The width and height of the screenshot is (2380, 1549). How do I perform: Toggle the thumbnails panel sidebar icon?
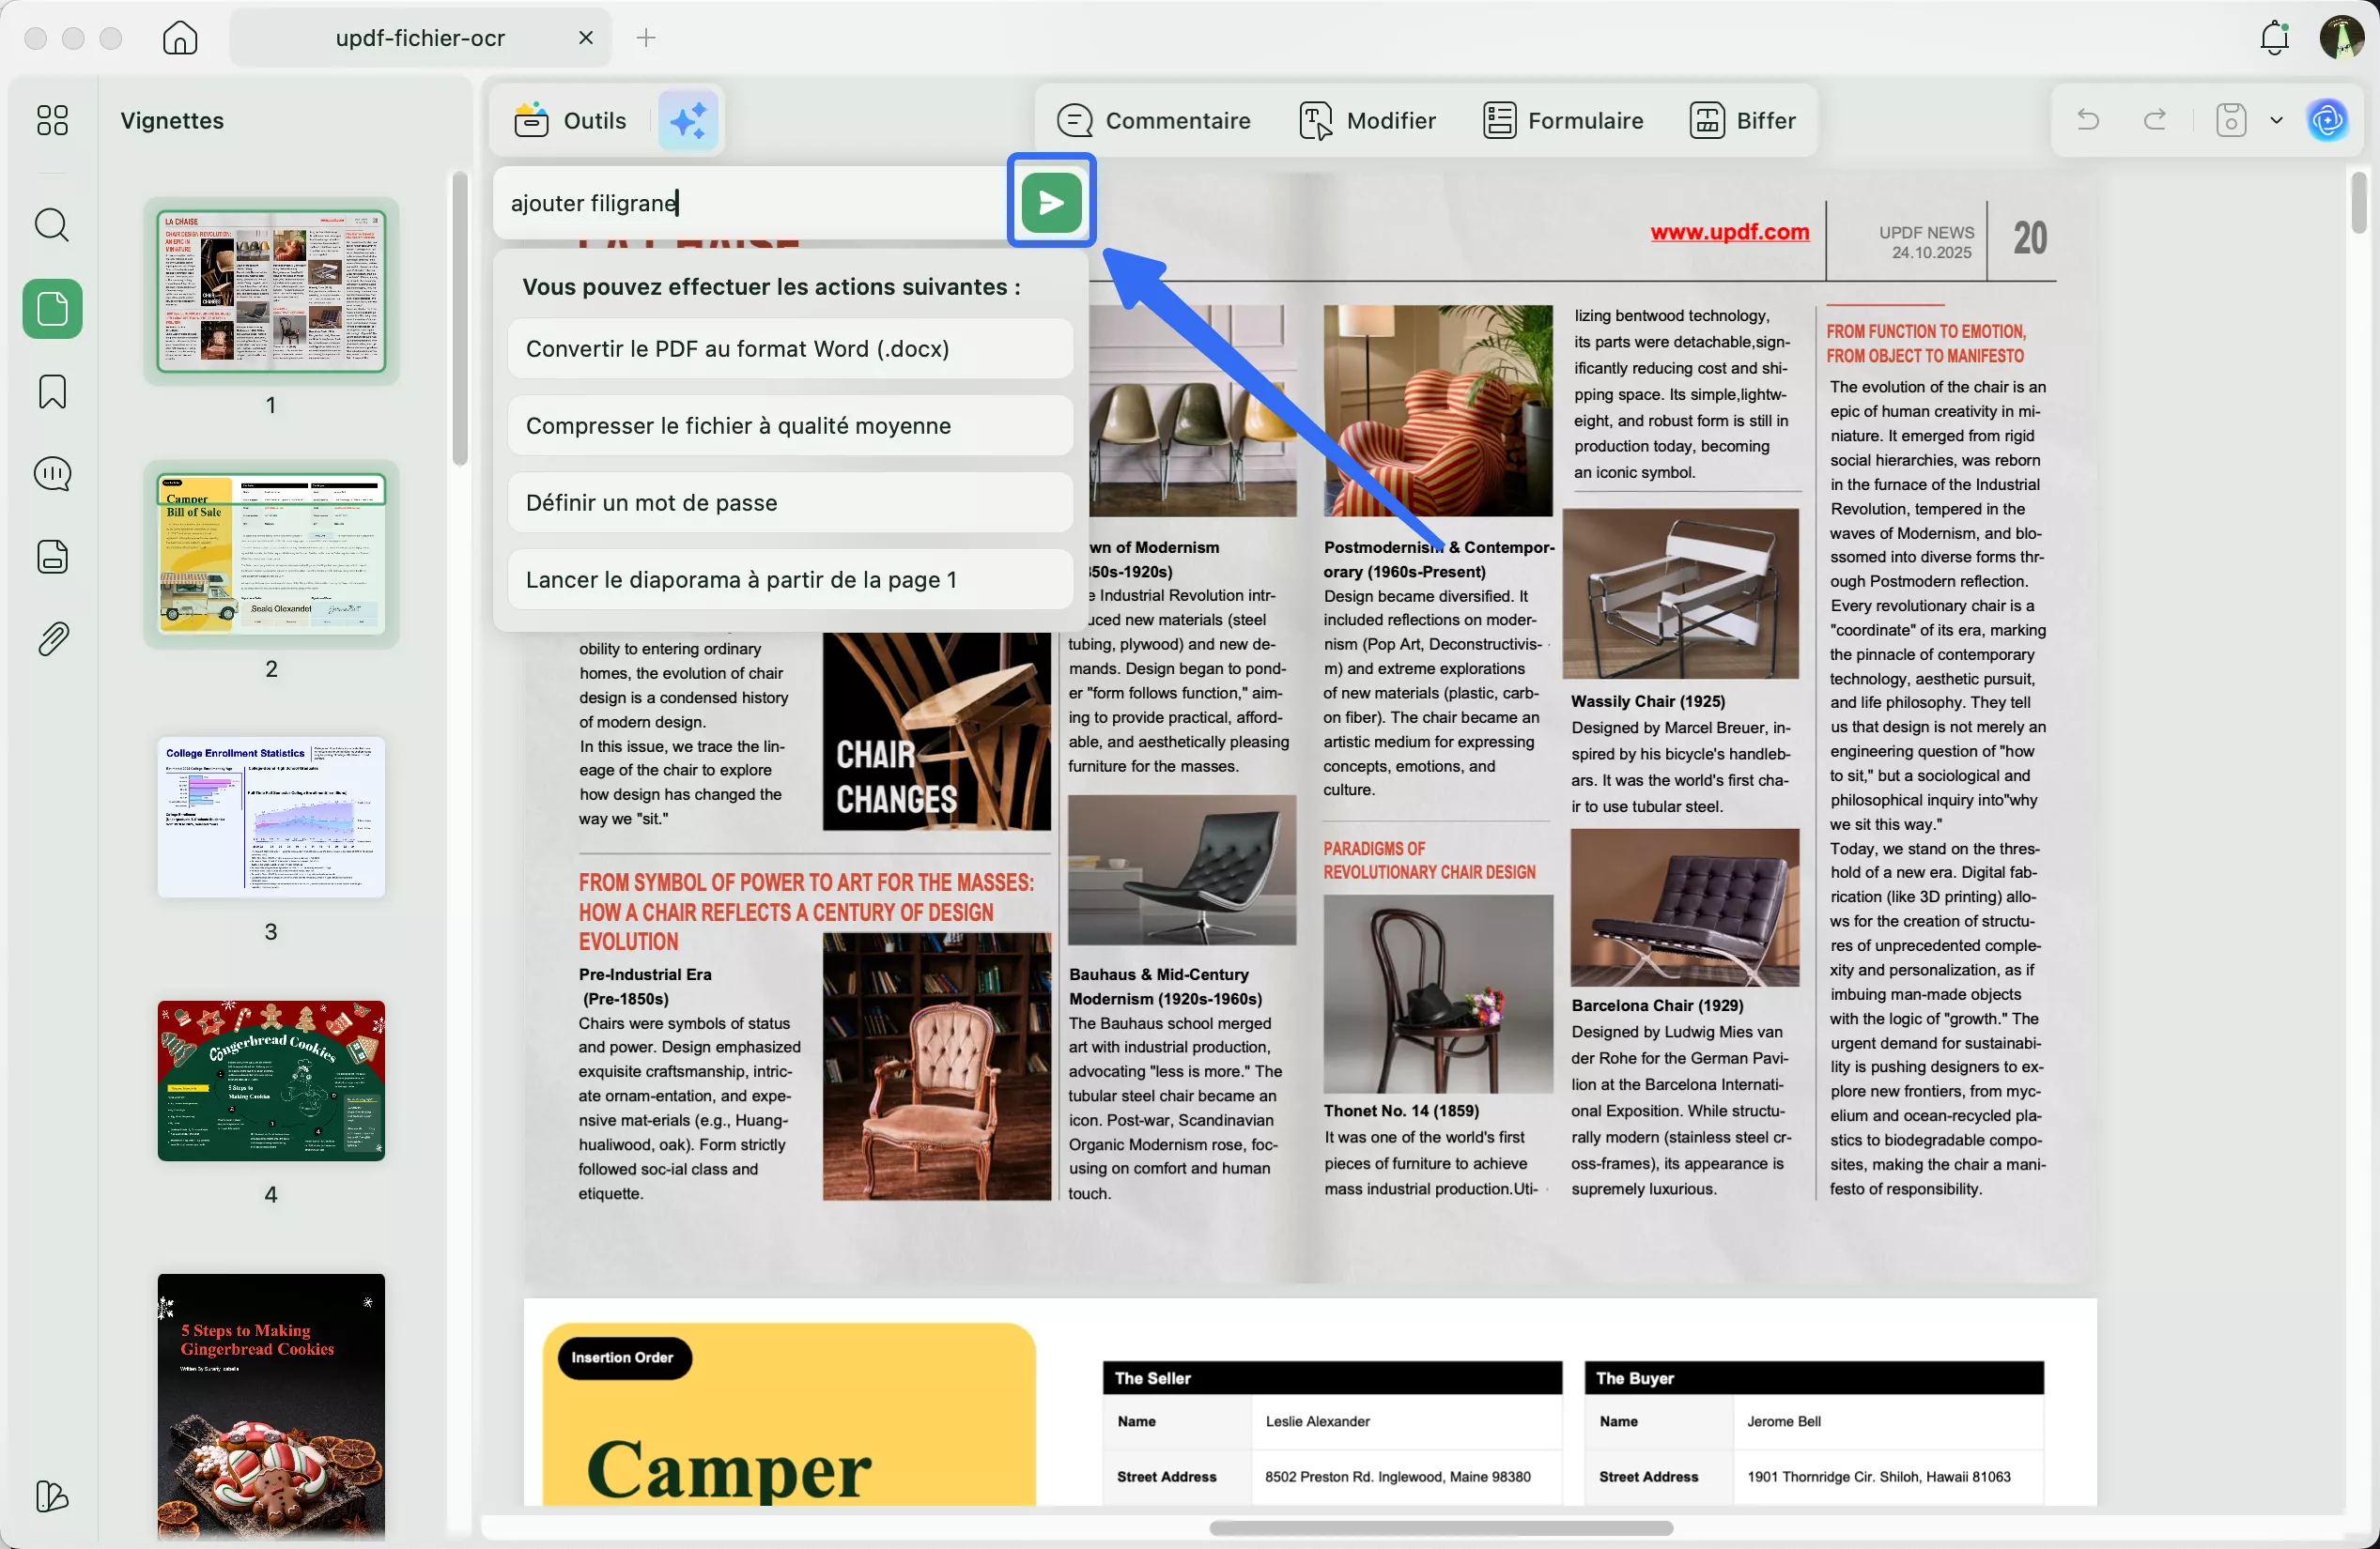pyautogui.click(x=52, y=308)
